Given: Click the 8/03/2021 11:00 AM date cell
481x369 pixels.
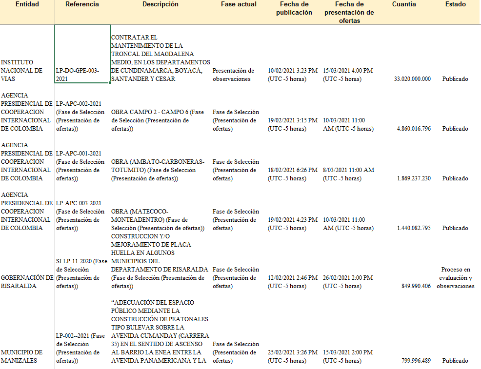Looking at the screenshot, I should pyautogui.click(x=348, y=174).
